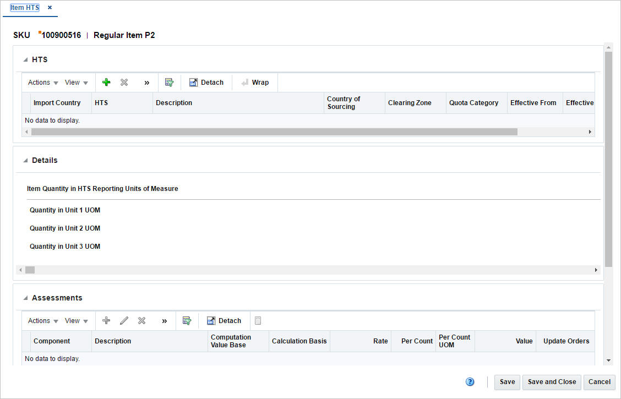Click Effective From column header

pos(535,103)
